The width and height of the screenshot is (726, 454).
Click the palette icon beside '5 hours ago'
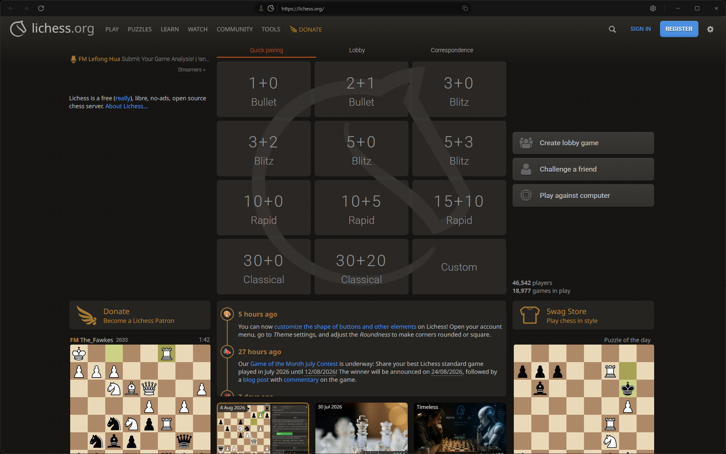pyautogui.click(x=227, y=314)
